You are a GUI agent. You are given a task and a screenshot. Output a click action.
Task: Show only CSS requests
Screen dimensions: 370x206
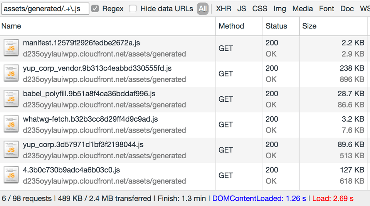click(259, 9)
